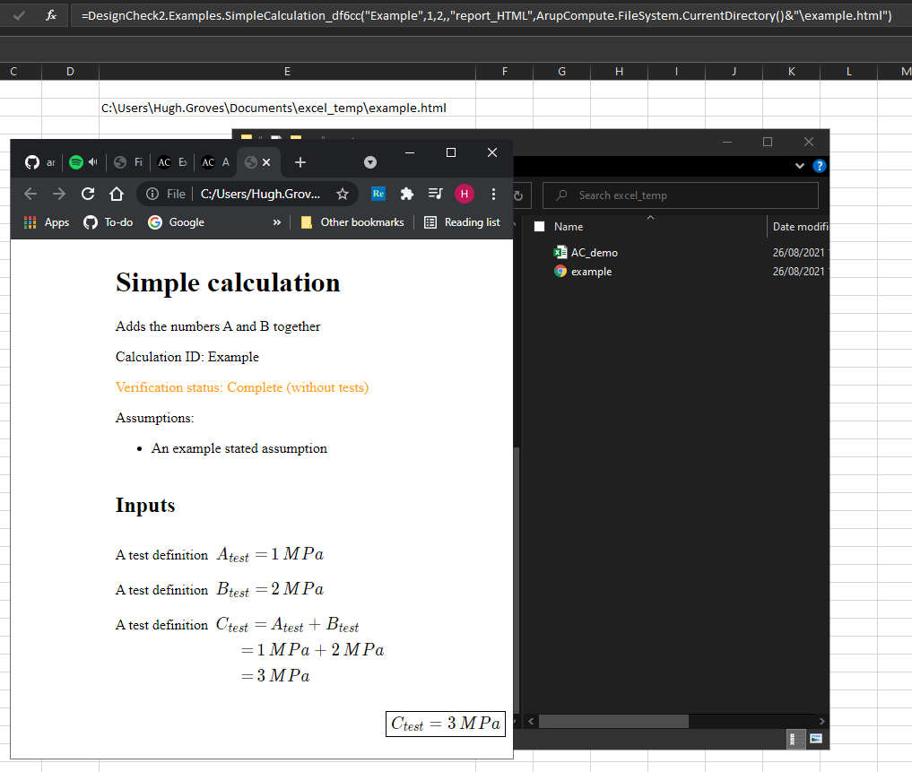Viewport: 912px width, 772px height.
Task: Open Chrome profile H avatar
Action: click(465, 194)
